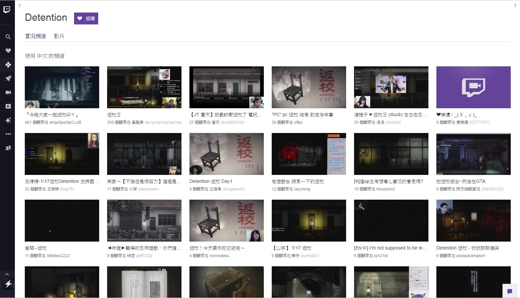Click the title '【山芋】 1/17 返校'
This screenshot has width=520, height=298.
tap(292, 248)
